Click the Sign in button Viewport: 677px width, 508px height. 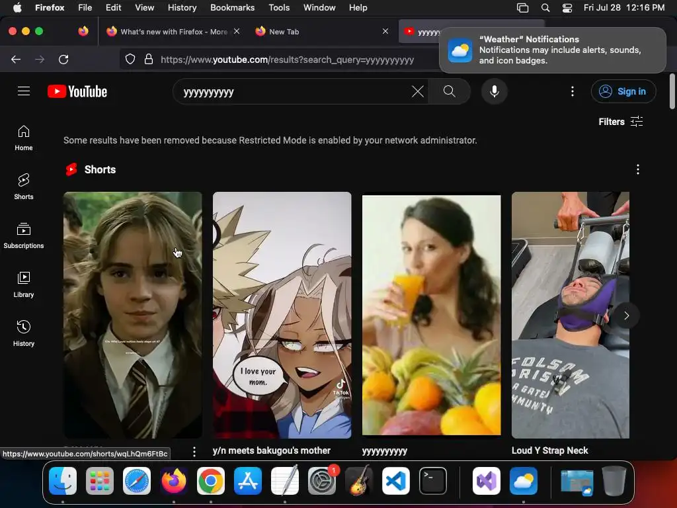coord(623,91)
